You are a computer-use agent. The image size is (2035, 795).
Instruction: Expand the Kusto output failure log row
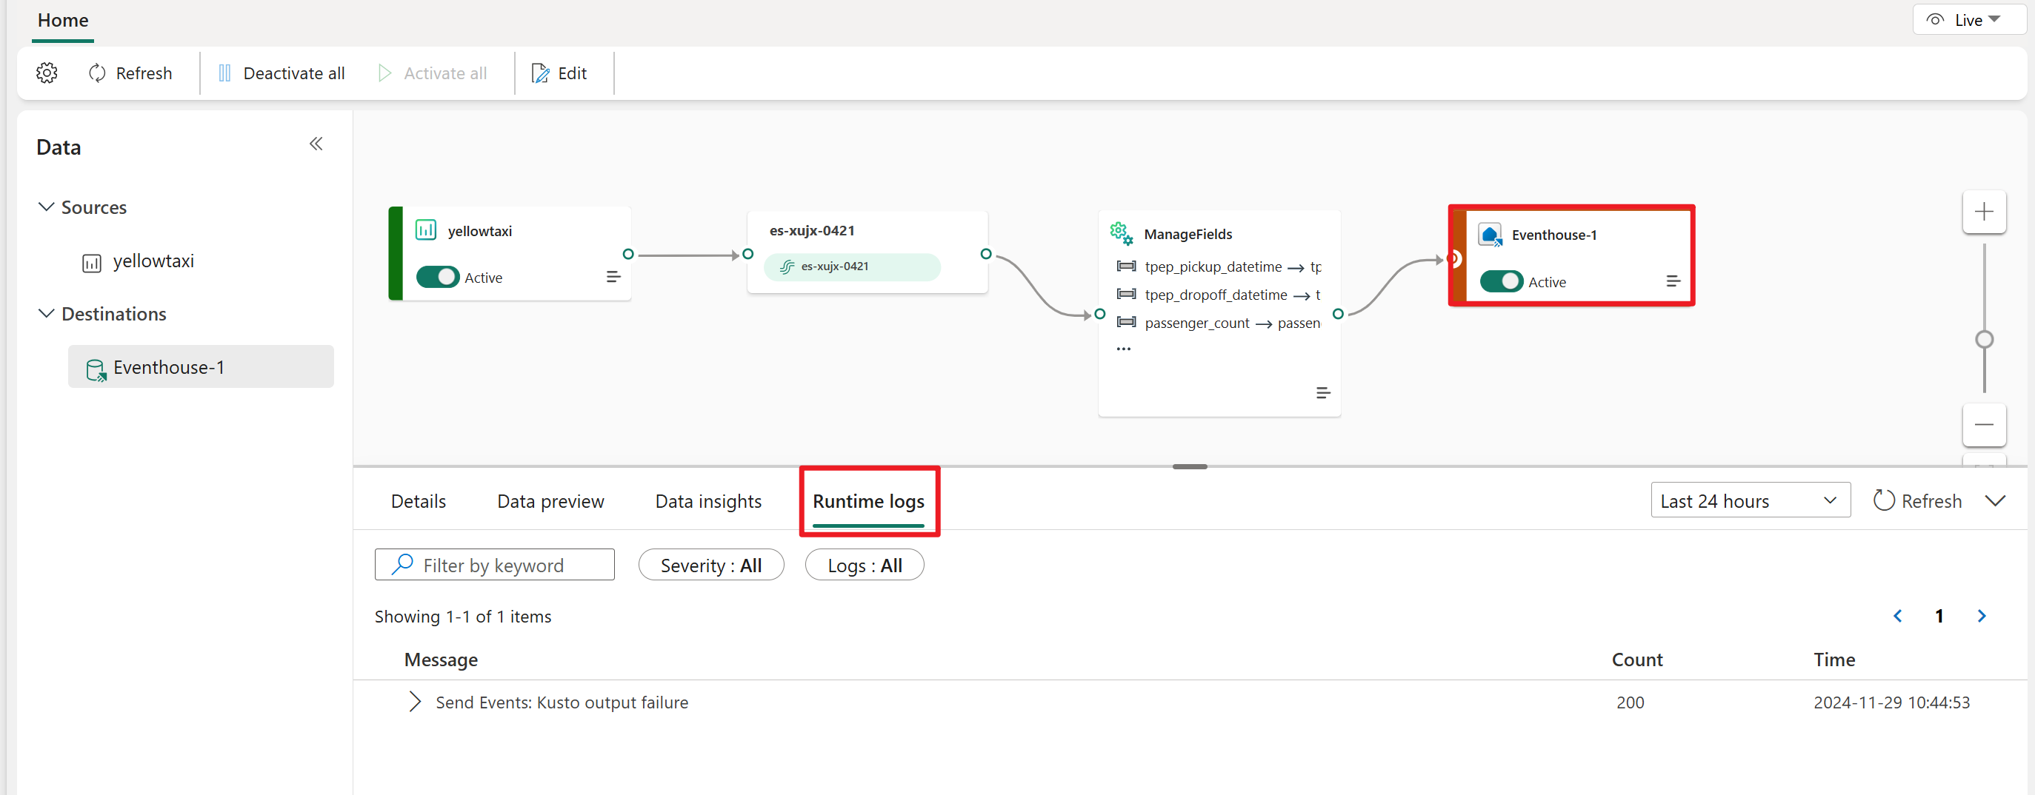coord(415,702)
